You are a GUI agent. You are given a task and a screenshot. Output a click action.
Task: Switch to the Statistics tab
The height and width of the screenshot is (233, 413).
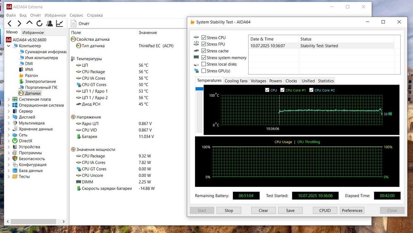tap(326, 81)
